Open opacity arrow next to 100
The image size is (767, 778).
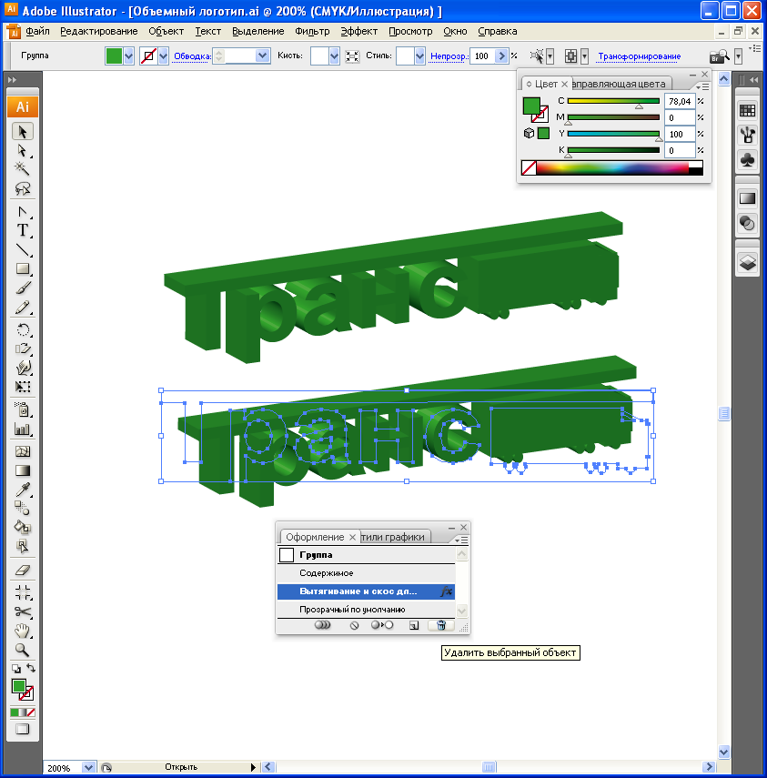tap(502, 56)
